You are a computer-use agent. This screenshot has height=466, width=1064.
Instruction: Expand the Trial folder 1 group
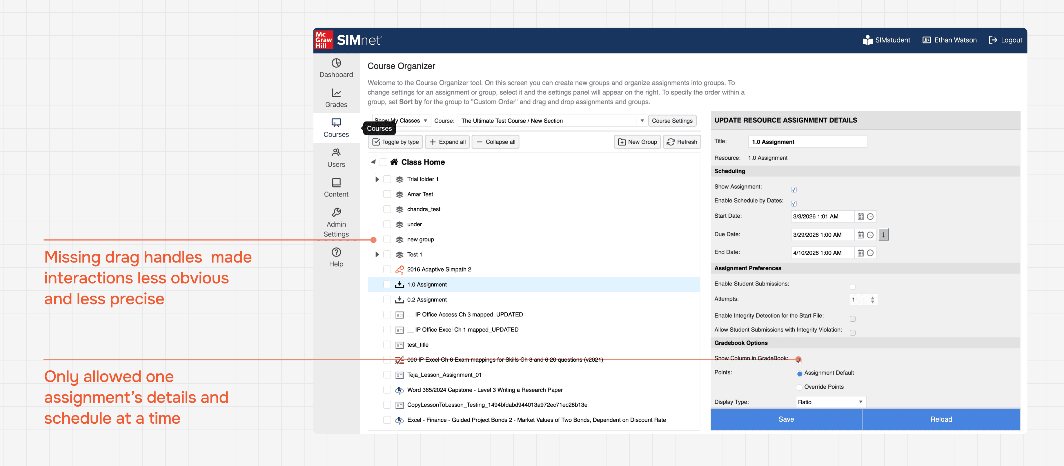point(377,179)
